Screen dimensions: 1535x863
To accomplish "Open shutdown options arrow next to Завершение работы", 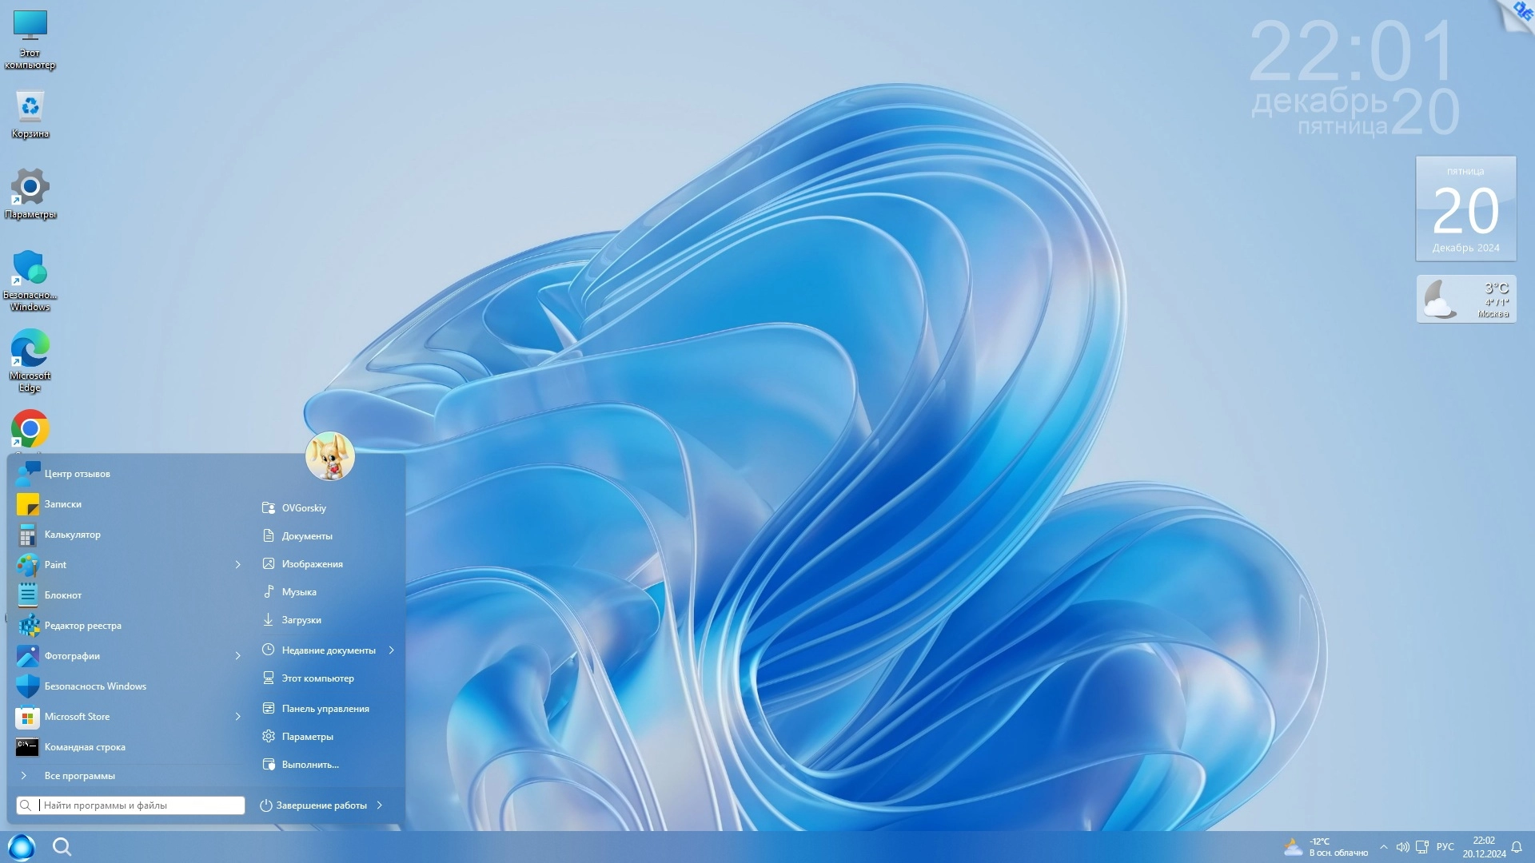I will click(380, 805).
